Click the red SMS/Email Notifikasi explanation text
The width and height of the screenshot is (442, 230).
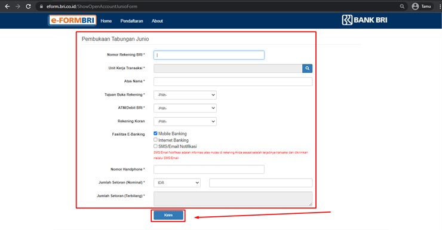point(231,155)
